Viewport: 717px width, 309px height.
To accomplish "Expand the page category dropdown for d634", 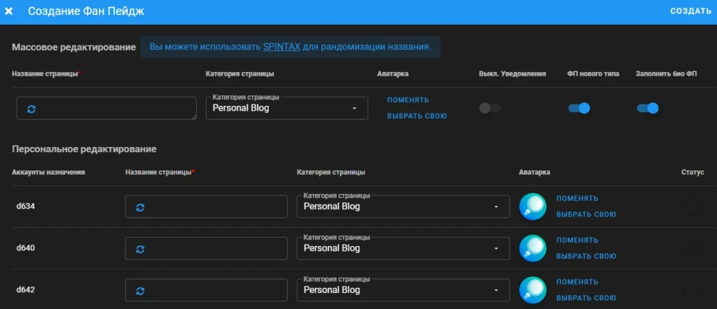I will tap(403, 207).
